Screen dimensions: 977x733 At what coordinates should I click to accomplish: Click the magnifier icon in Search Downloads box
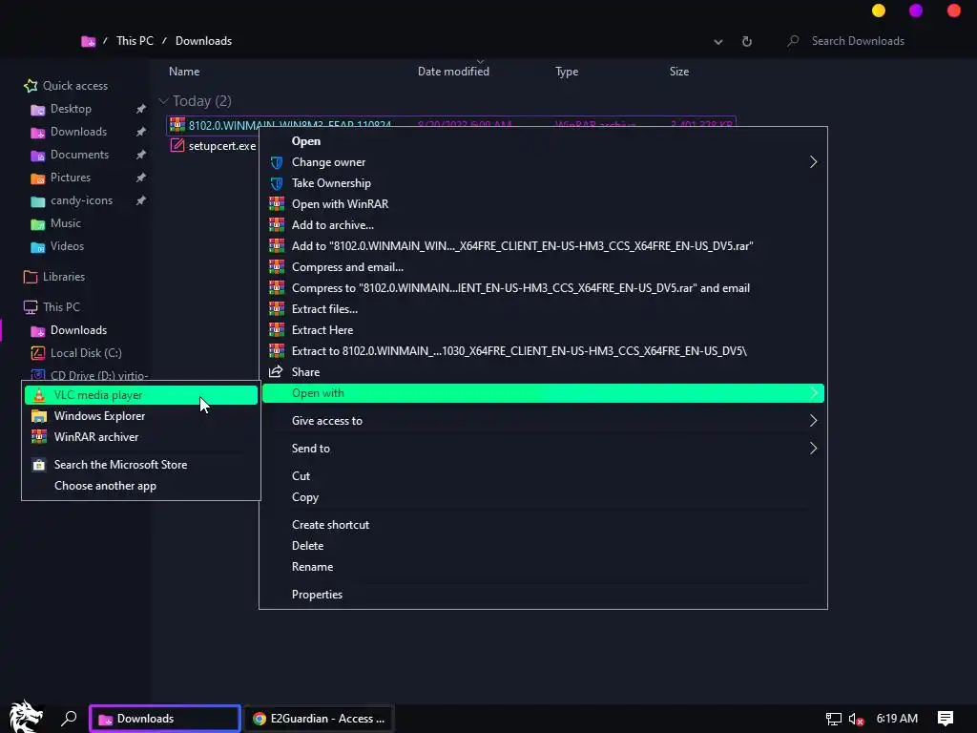pos(793,41)
